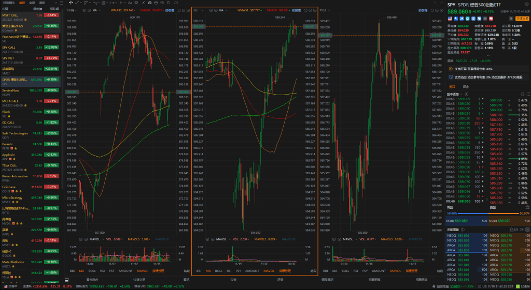Select the Palantir row in the watchlist
This screenshot has height=290, width=531.
31,145
